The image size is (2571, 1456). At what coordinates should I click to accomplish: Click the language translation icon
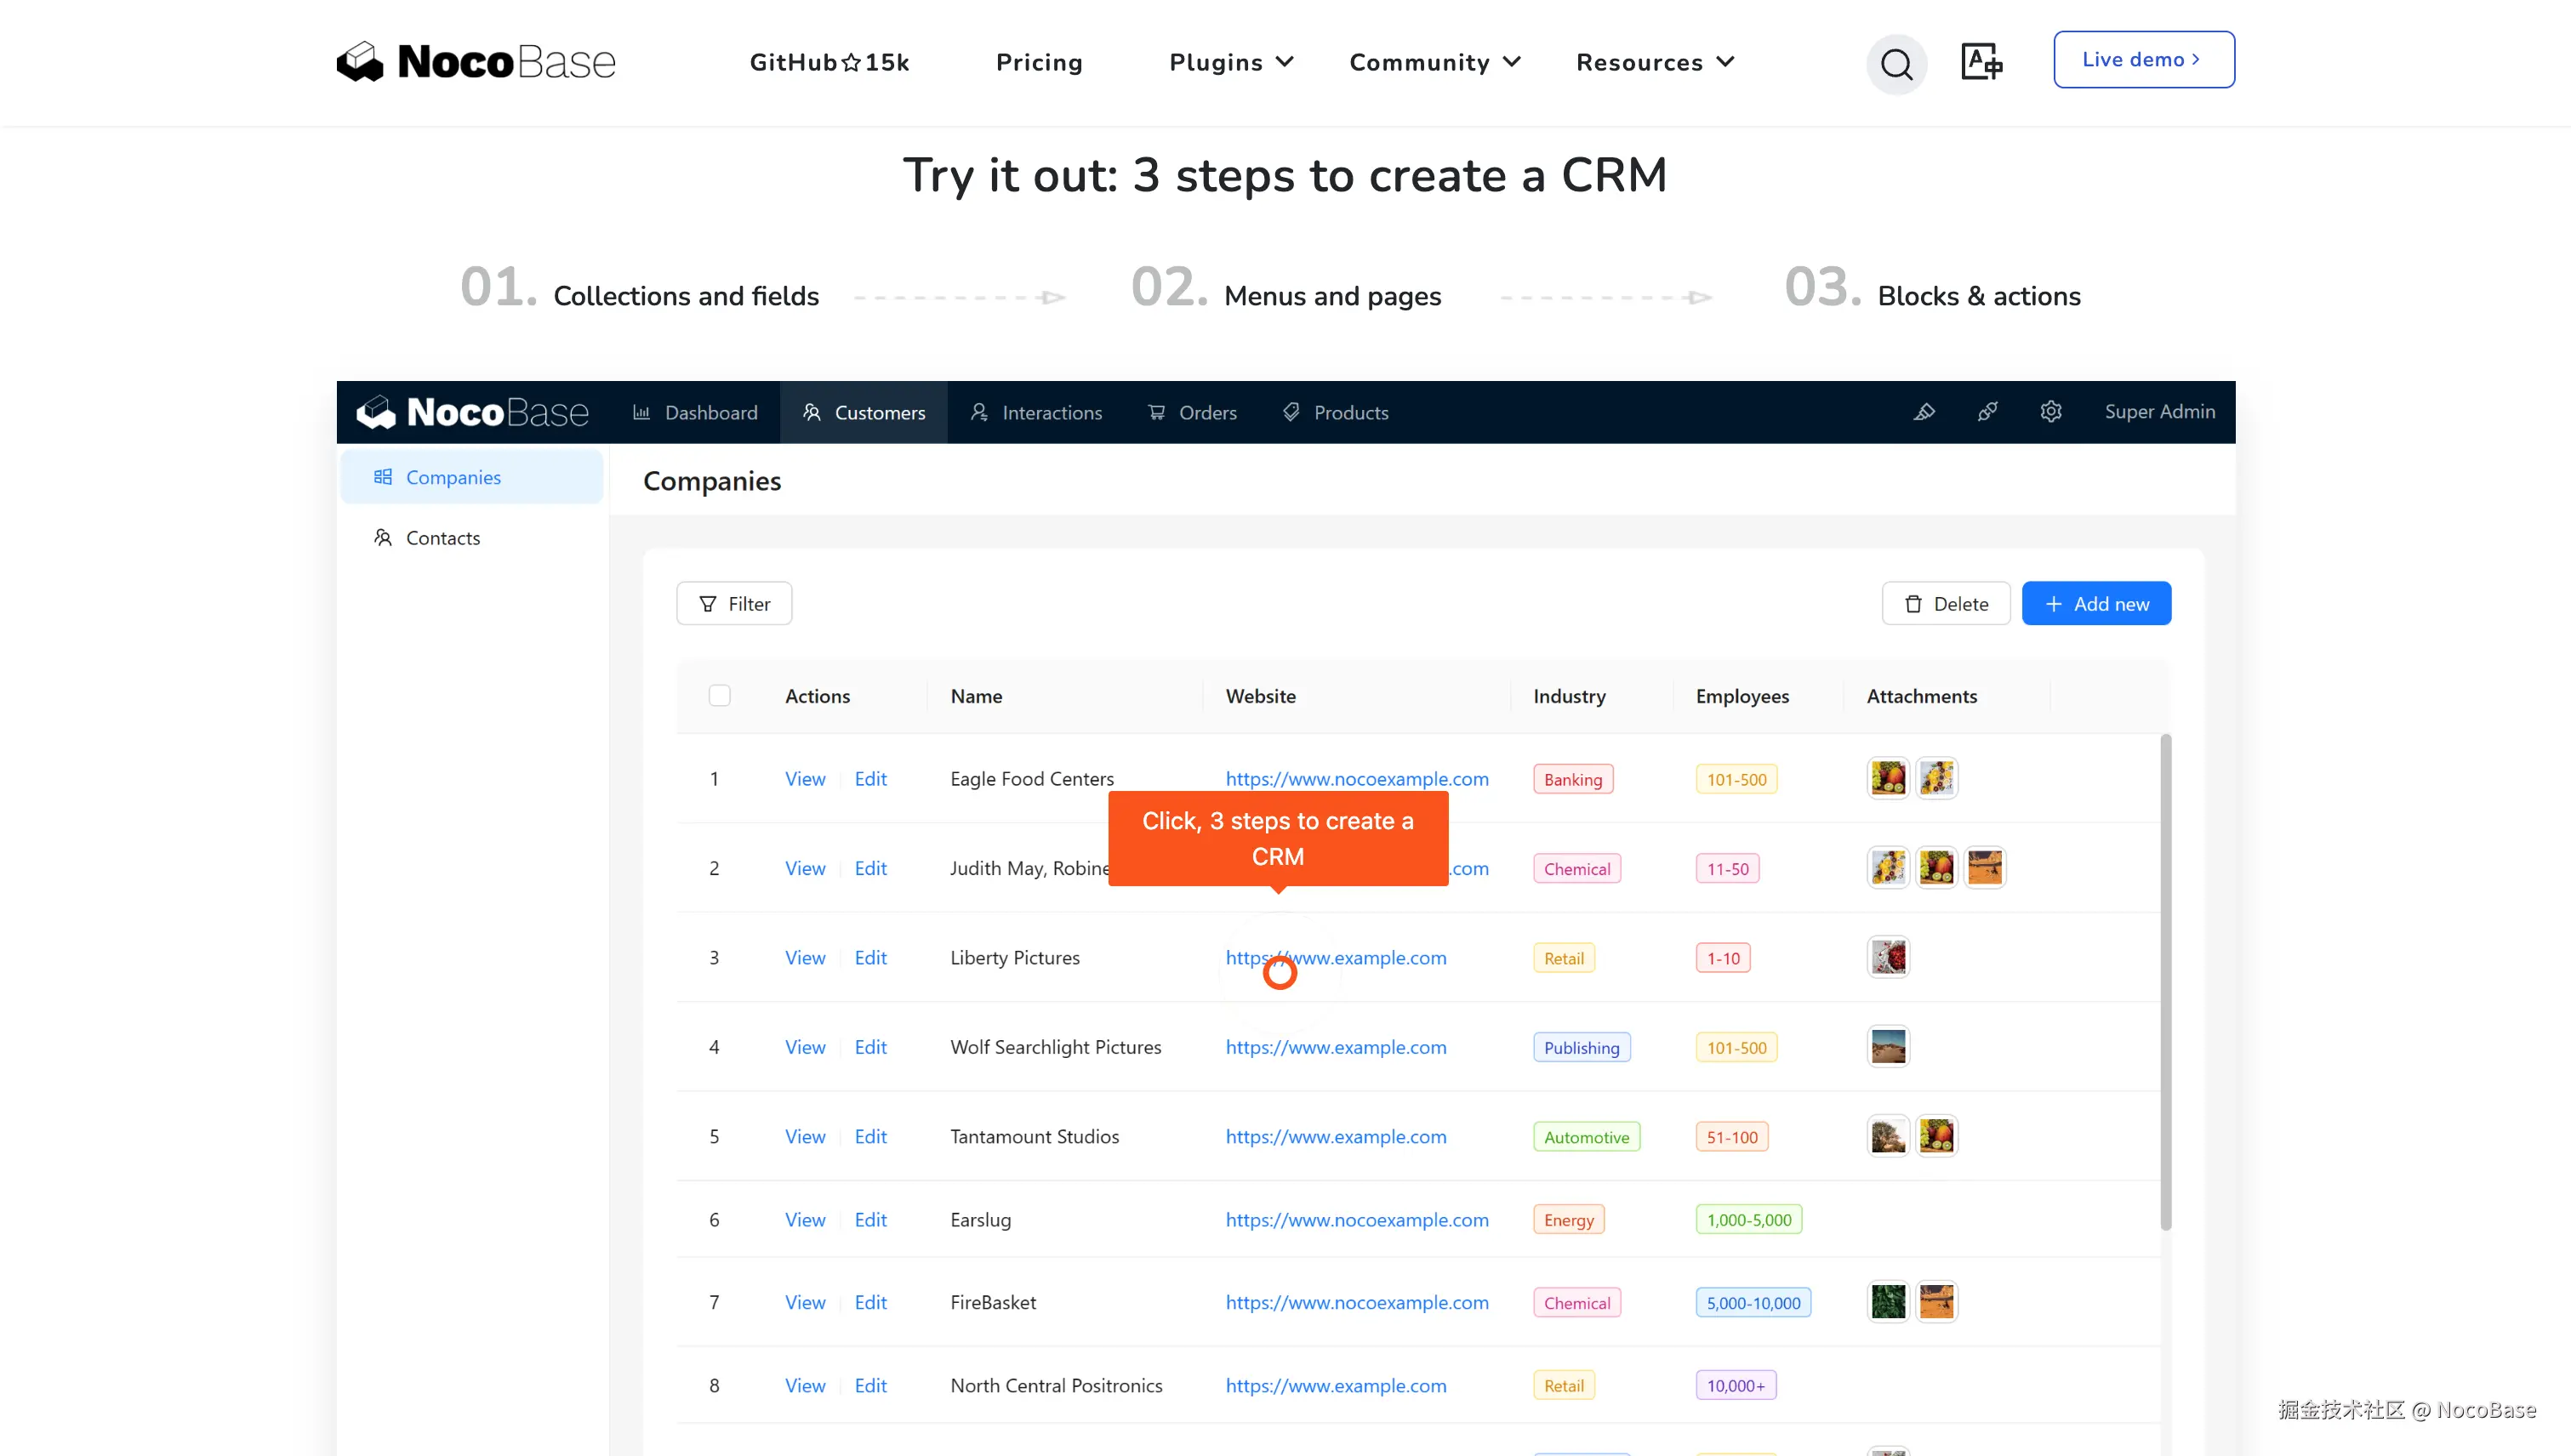point(1981,62)
